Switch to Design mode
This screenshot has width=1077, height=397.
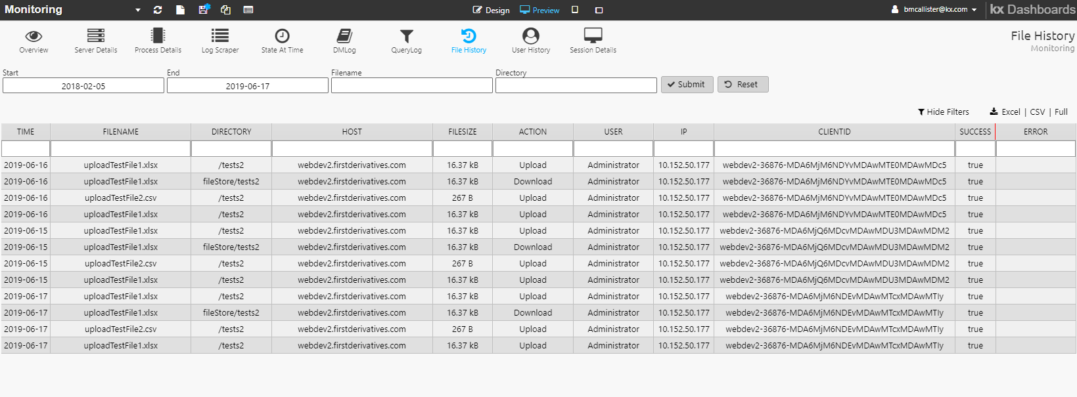491,10
